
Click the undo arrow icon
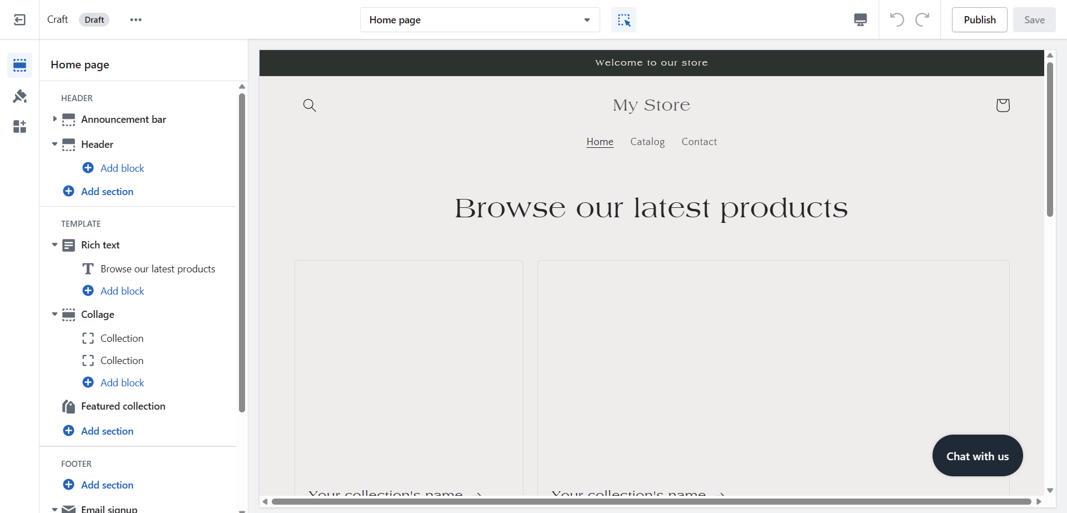point(897,19)
